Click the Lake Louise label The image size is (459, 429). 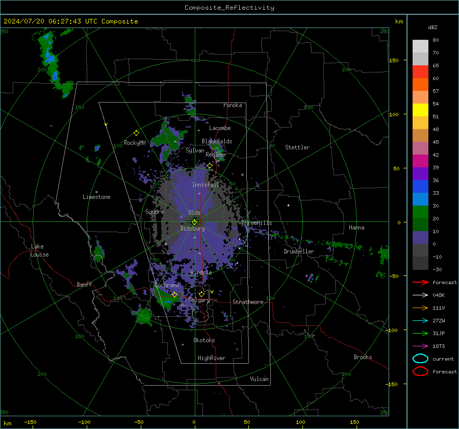tap(39, 250)
